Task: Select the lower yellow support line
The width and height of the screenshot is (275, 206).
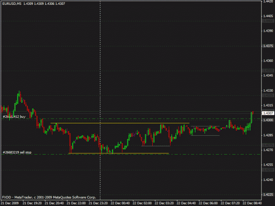Action: click(x=118, y=153)
